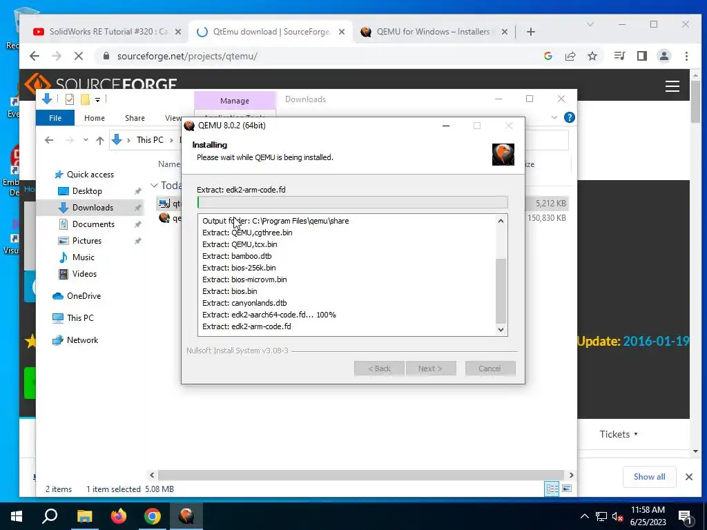Open the Home ribbon tab

click(x=94, y=118)
